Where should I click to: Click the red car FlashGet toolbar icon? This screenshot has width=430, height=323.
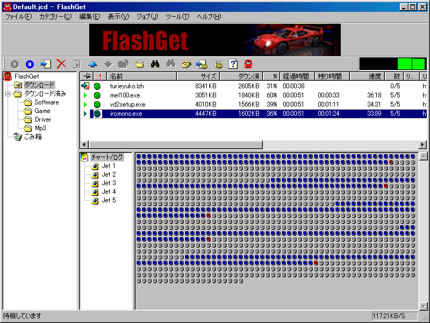248,64
